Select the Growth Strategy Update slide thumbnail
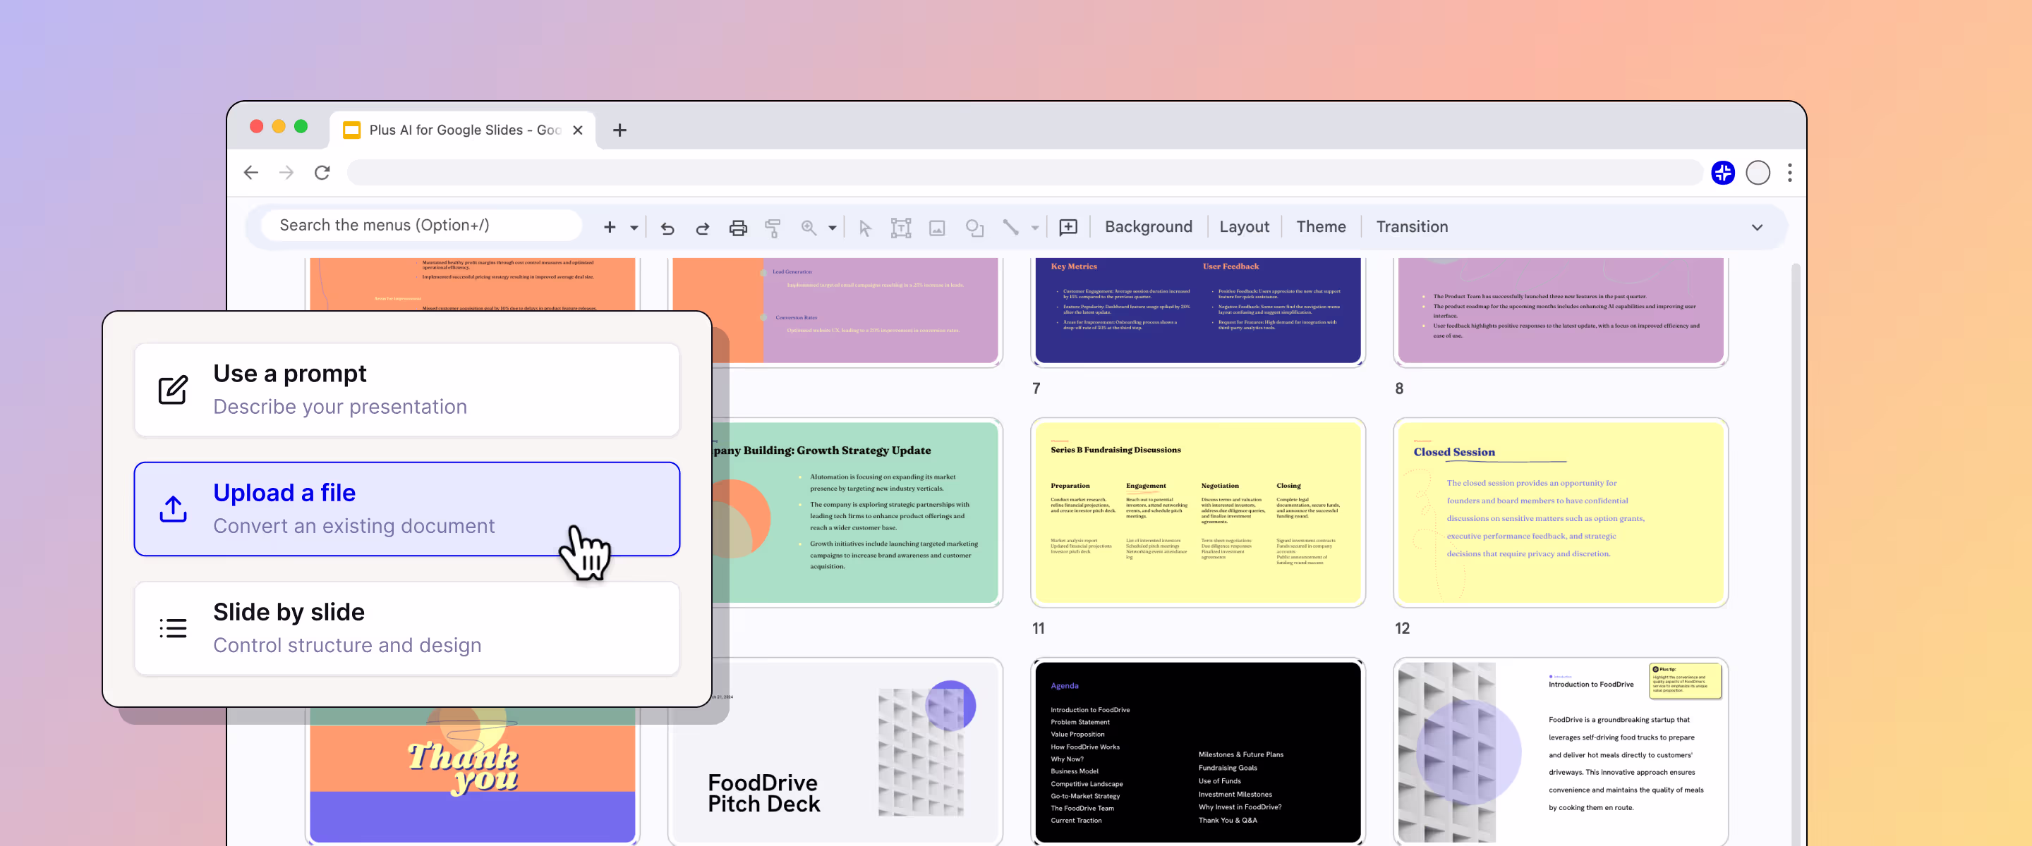Image resolution: width=2032 pixels, height=846 pixels. pos(856,513)
